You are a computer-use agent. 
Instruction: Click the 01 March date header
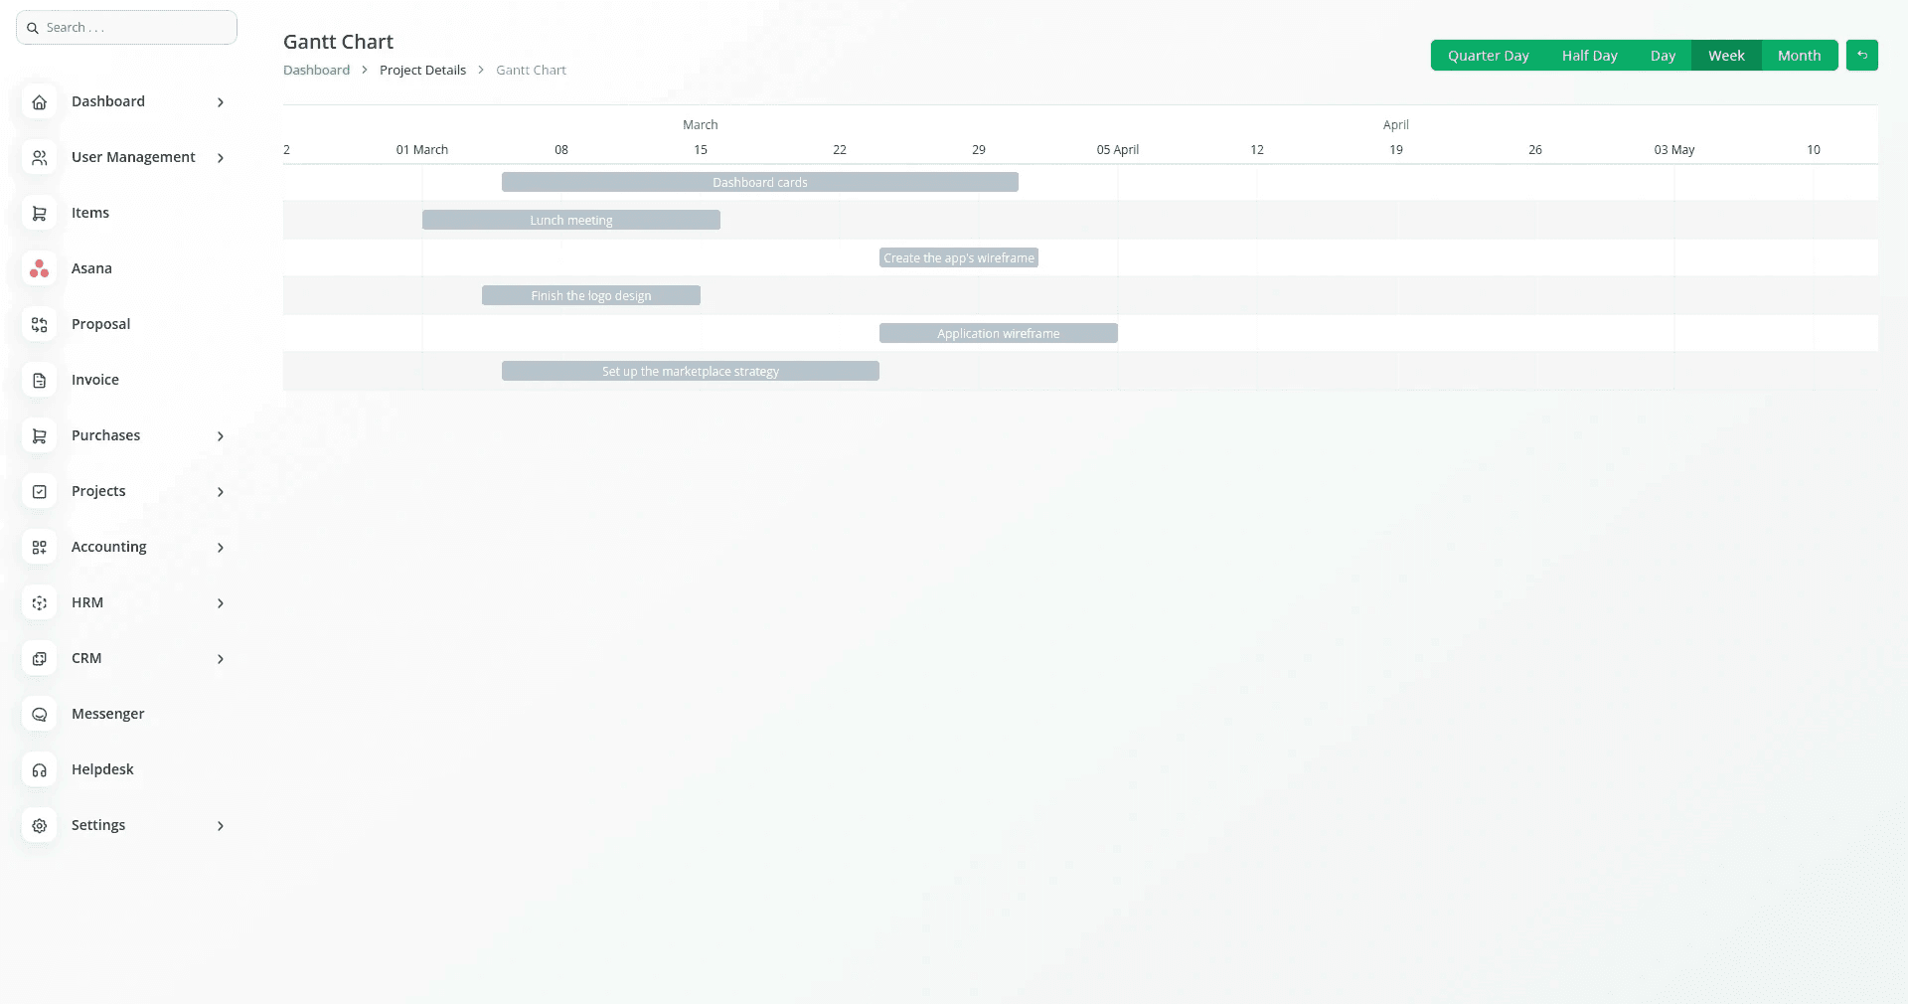click(422, 150)
